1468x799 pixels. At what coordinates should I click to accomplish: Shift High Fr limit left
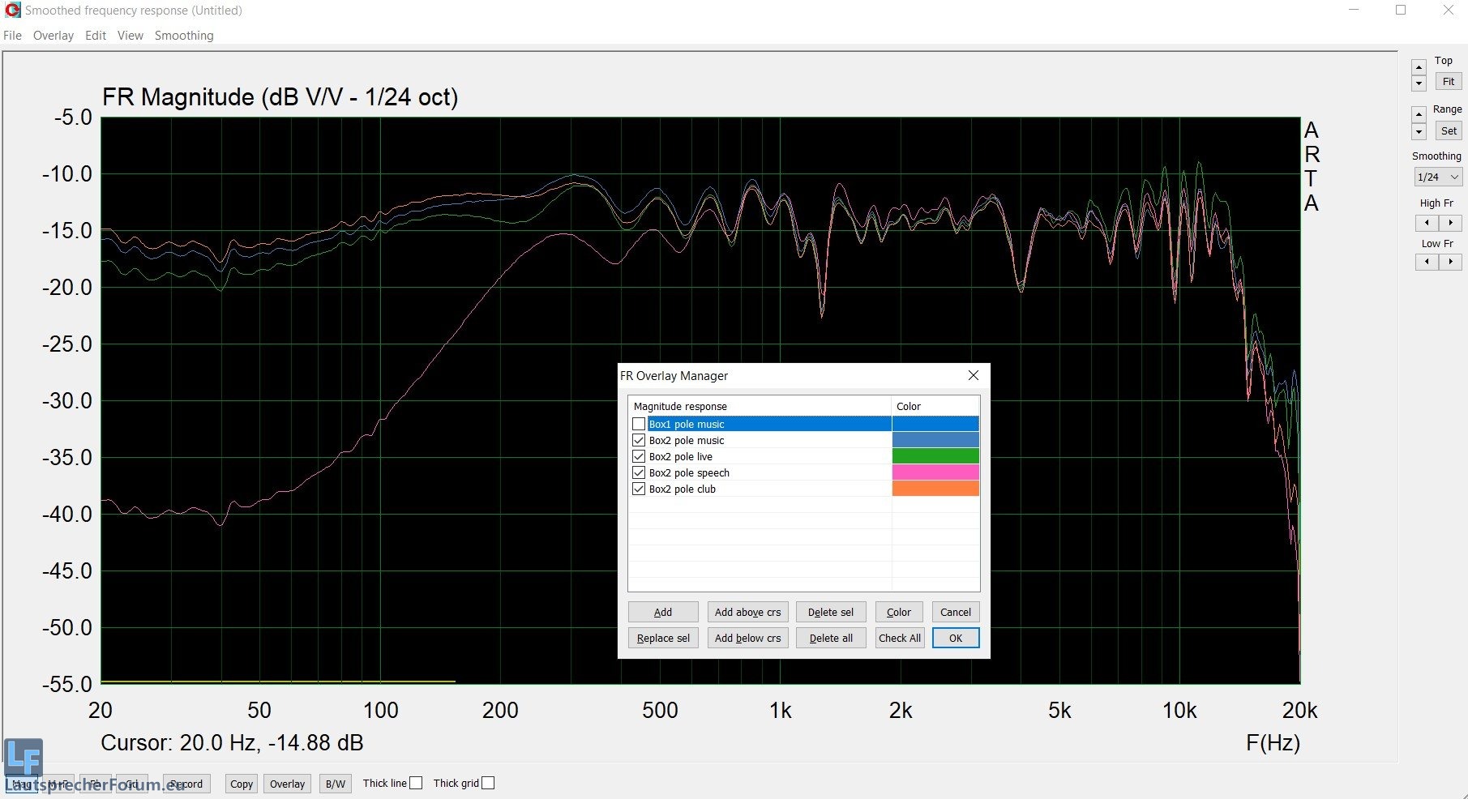(x=1427, y=223)
